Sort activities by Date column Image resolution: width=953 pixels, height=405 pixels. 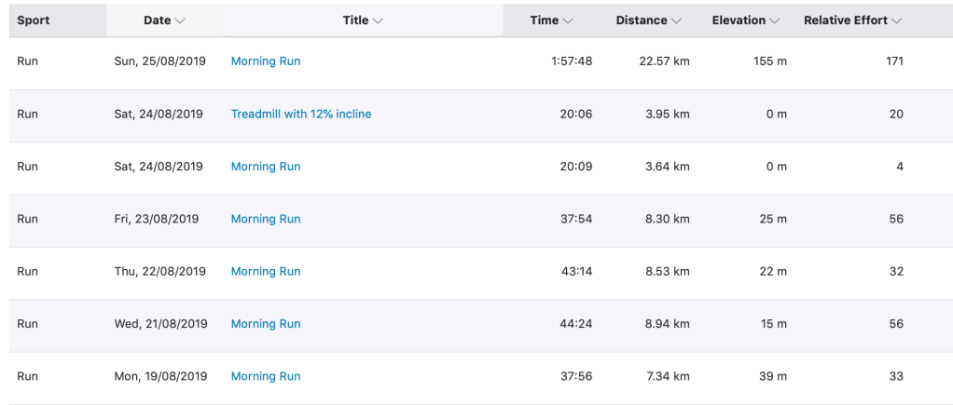pos(164,20)
